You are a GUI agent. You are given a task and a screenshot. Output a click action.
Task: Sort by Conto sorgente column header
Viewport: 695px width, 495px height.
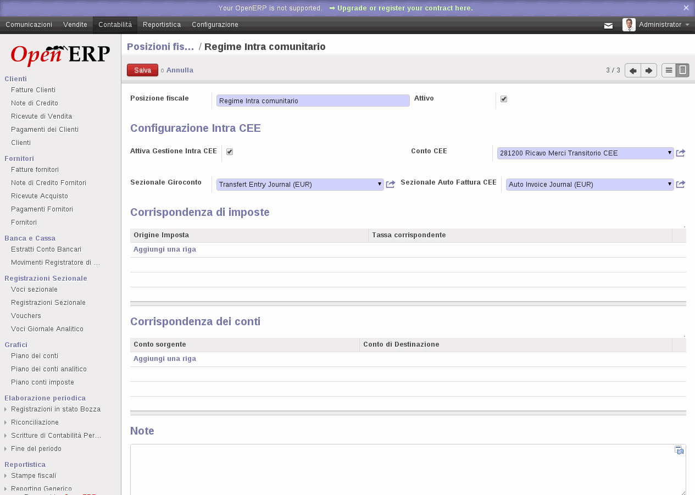pos(244,344)
